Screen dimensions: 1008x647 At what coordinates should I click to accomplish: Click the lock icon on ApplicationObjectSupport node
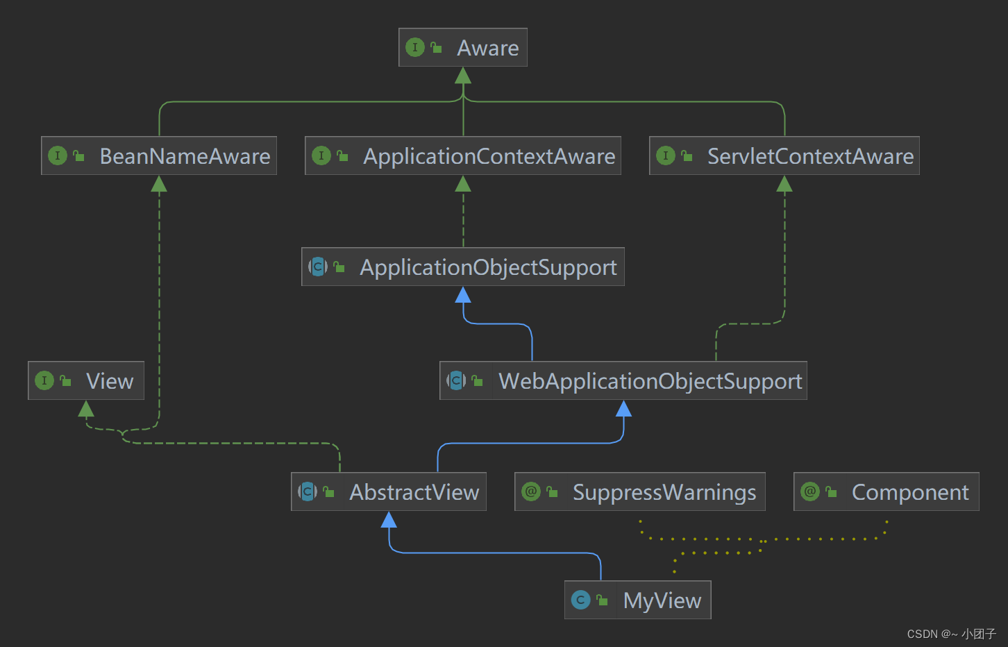(x=339, y=267)
